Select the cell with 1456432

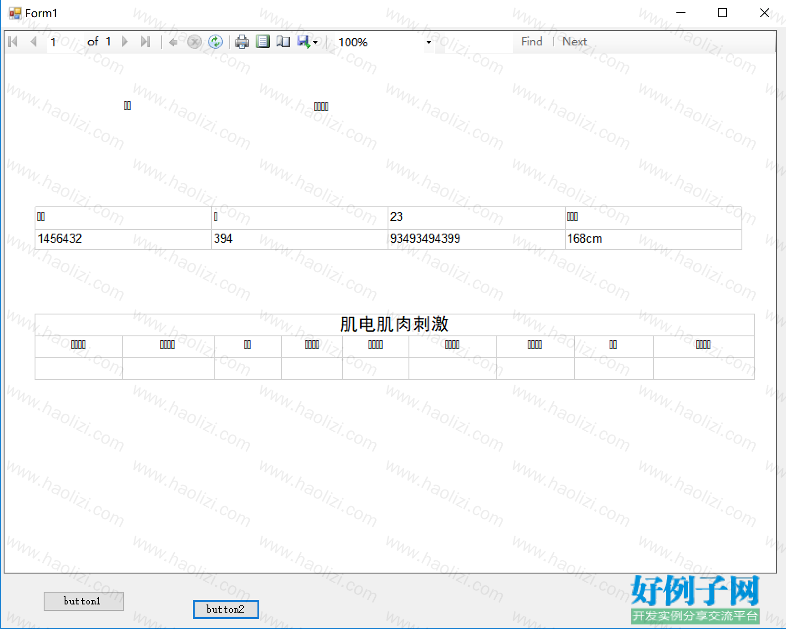click(x=123, y=239)
